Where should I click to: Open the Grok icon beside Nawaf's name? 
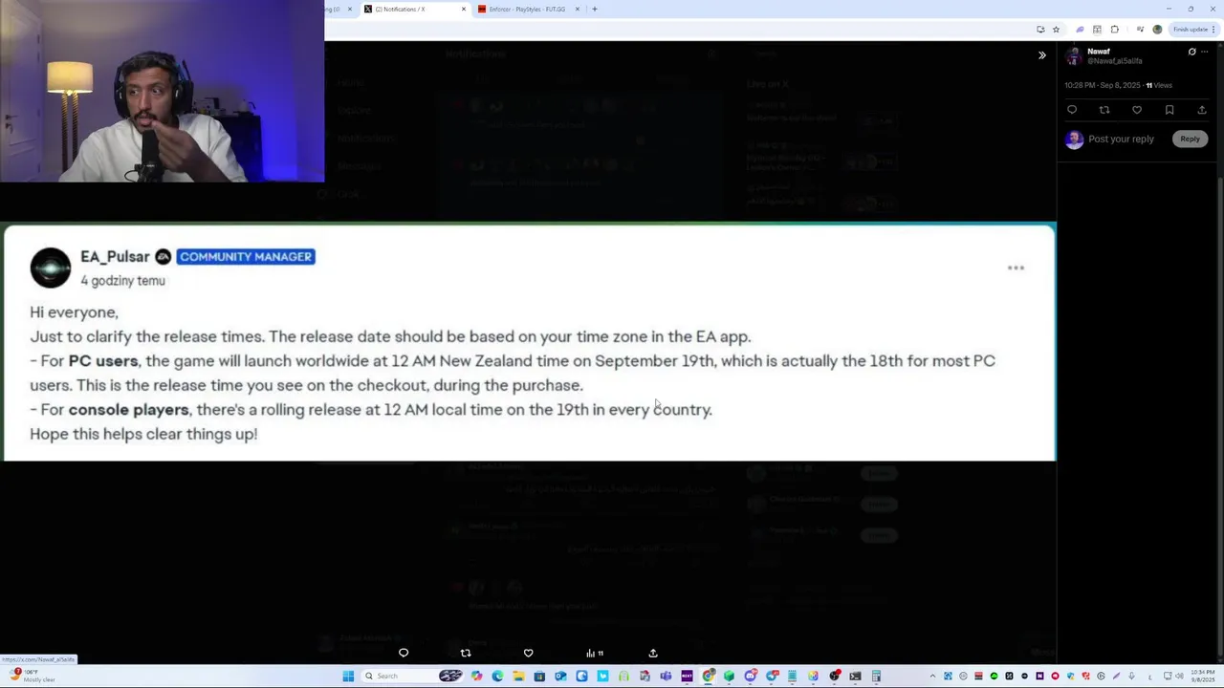click(x=1191, y=52)
